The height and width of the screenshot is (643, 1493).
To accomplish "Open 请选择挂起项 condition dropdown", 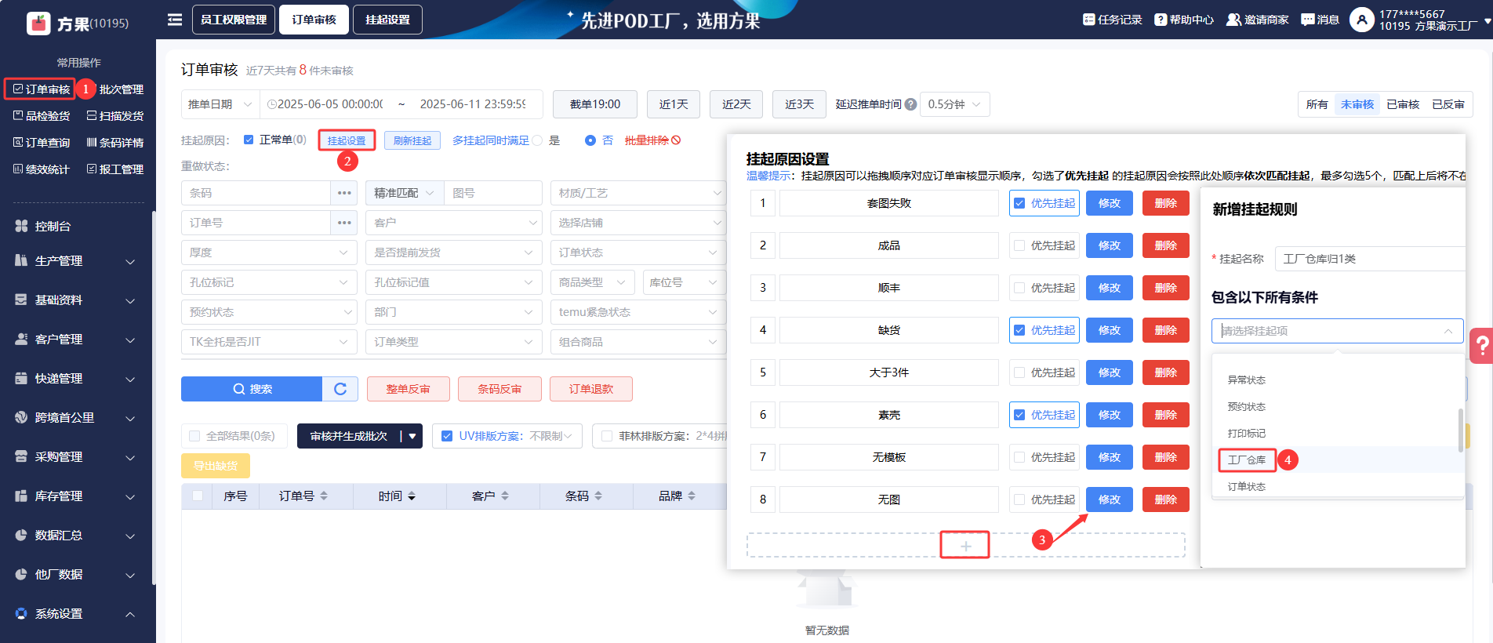I will [1337, 331].
